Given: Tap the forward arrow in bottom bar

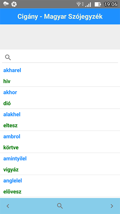Looking at the screenshot, I should [x=112, y=206].
